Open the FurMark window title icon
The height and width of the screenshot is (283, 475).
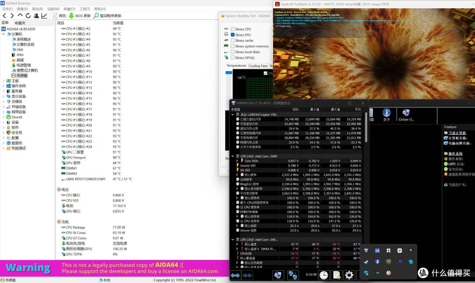277,4
